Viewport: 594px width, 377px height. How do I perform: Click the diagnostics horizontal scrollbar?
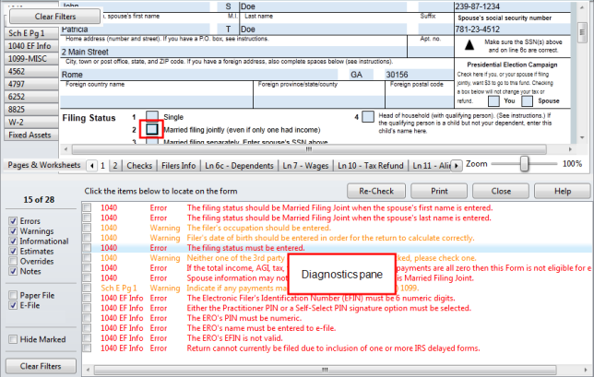[x=325, y=370]
